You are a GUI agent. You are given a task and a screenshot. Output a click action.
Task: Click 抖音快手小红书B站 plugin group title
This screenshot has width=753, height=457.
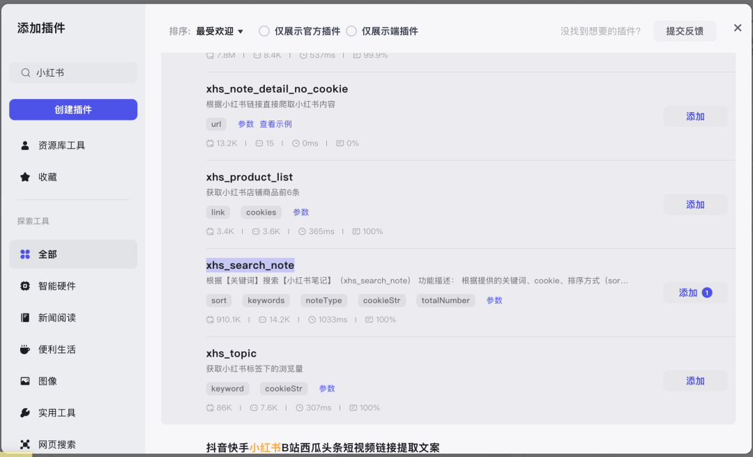(x=323, y=448)
